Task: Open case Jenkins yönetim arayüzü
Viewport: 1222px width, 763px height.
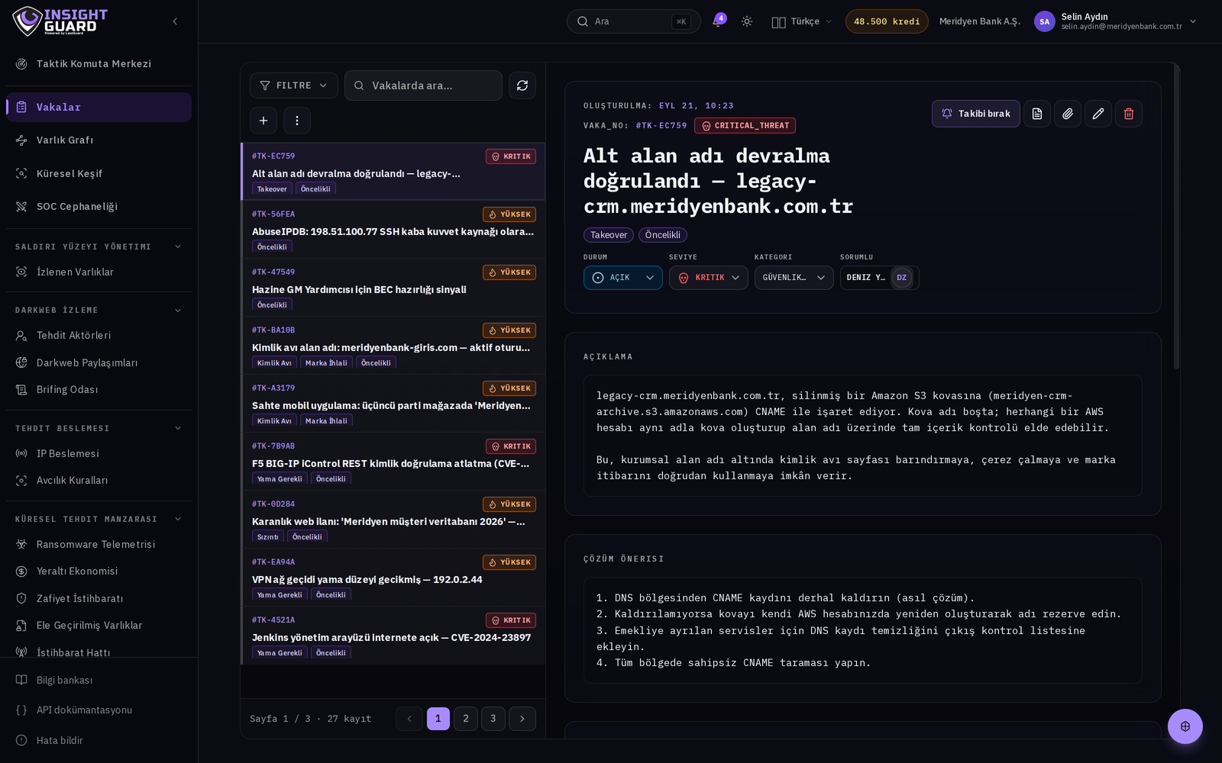Action: [x=393, y=636]
